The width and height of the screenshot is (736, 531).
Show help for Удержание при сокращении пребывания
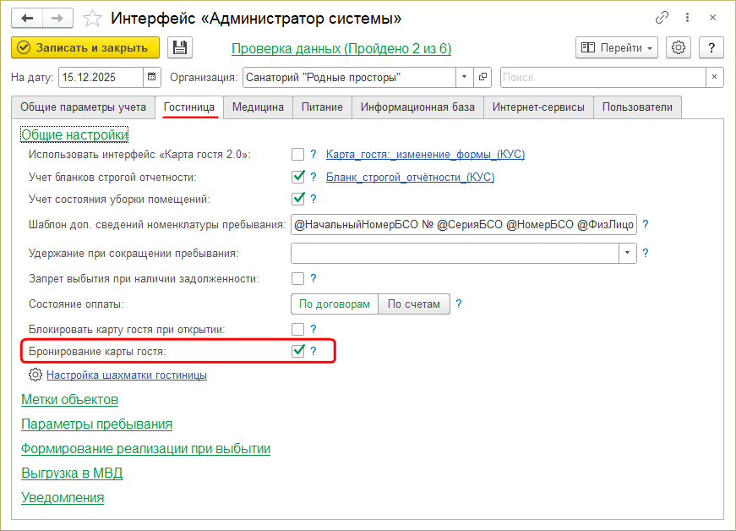(x=646, y=253)
